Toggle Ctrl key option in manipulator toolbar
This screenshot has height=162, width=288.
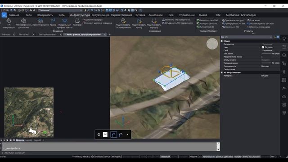pyautogui.click(x=105, y=135)
